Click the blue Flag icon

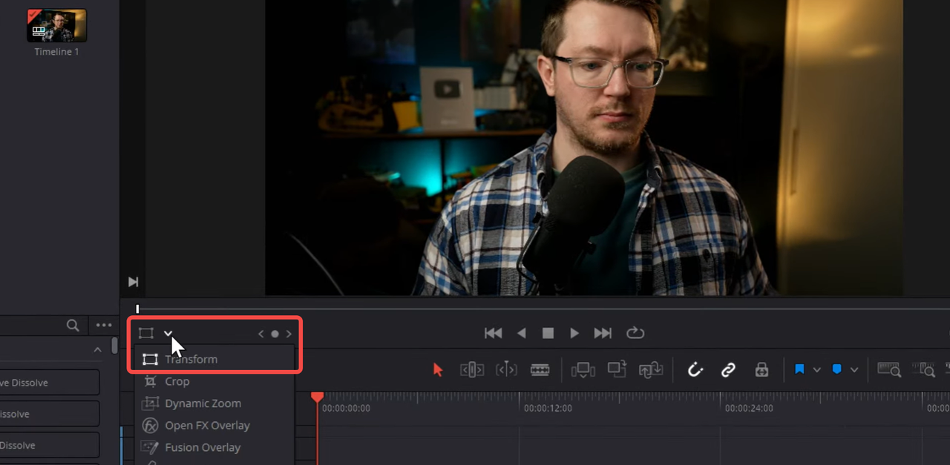point(799,369)
